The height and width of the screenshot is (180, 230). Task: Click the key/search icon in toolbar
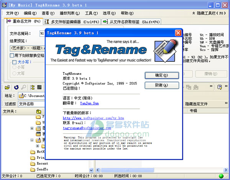(23, 87)
